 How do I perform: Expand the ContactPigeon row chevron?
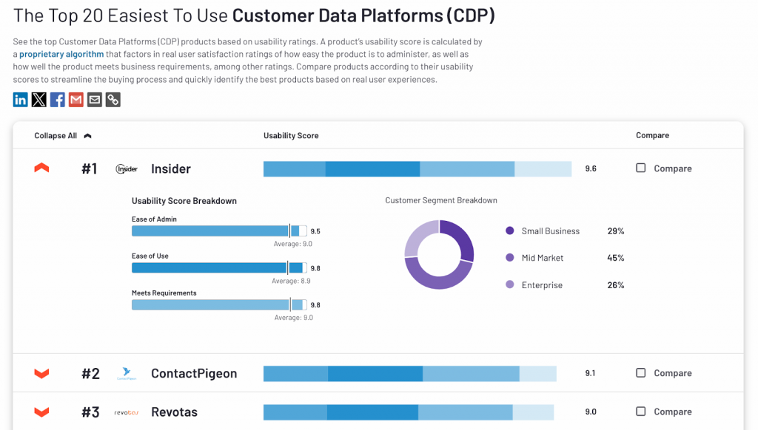click(x=42, y=374)
